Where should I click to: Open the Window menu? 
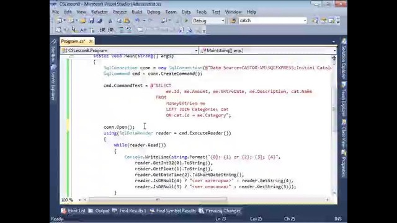point(233,12)
